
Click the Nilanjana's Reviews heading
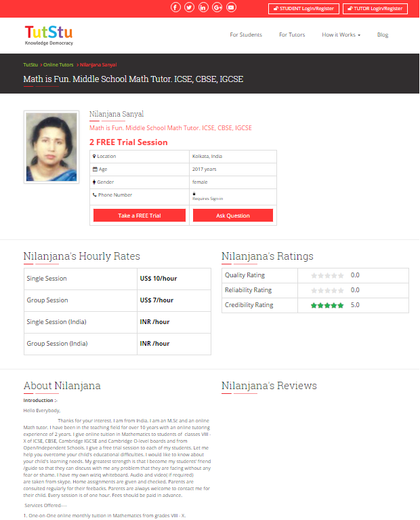[269, 385]
